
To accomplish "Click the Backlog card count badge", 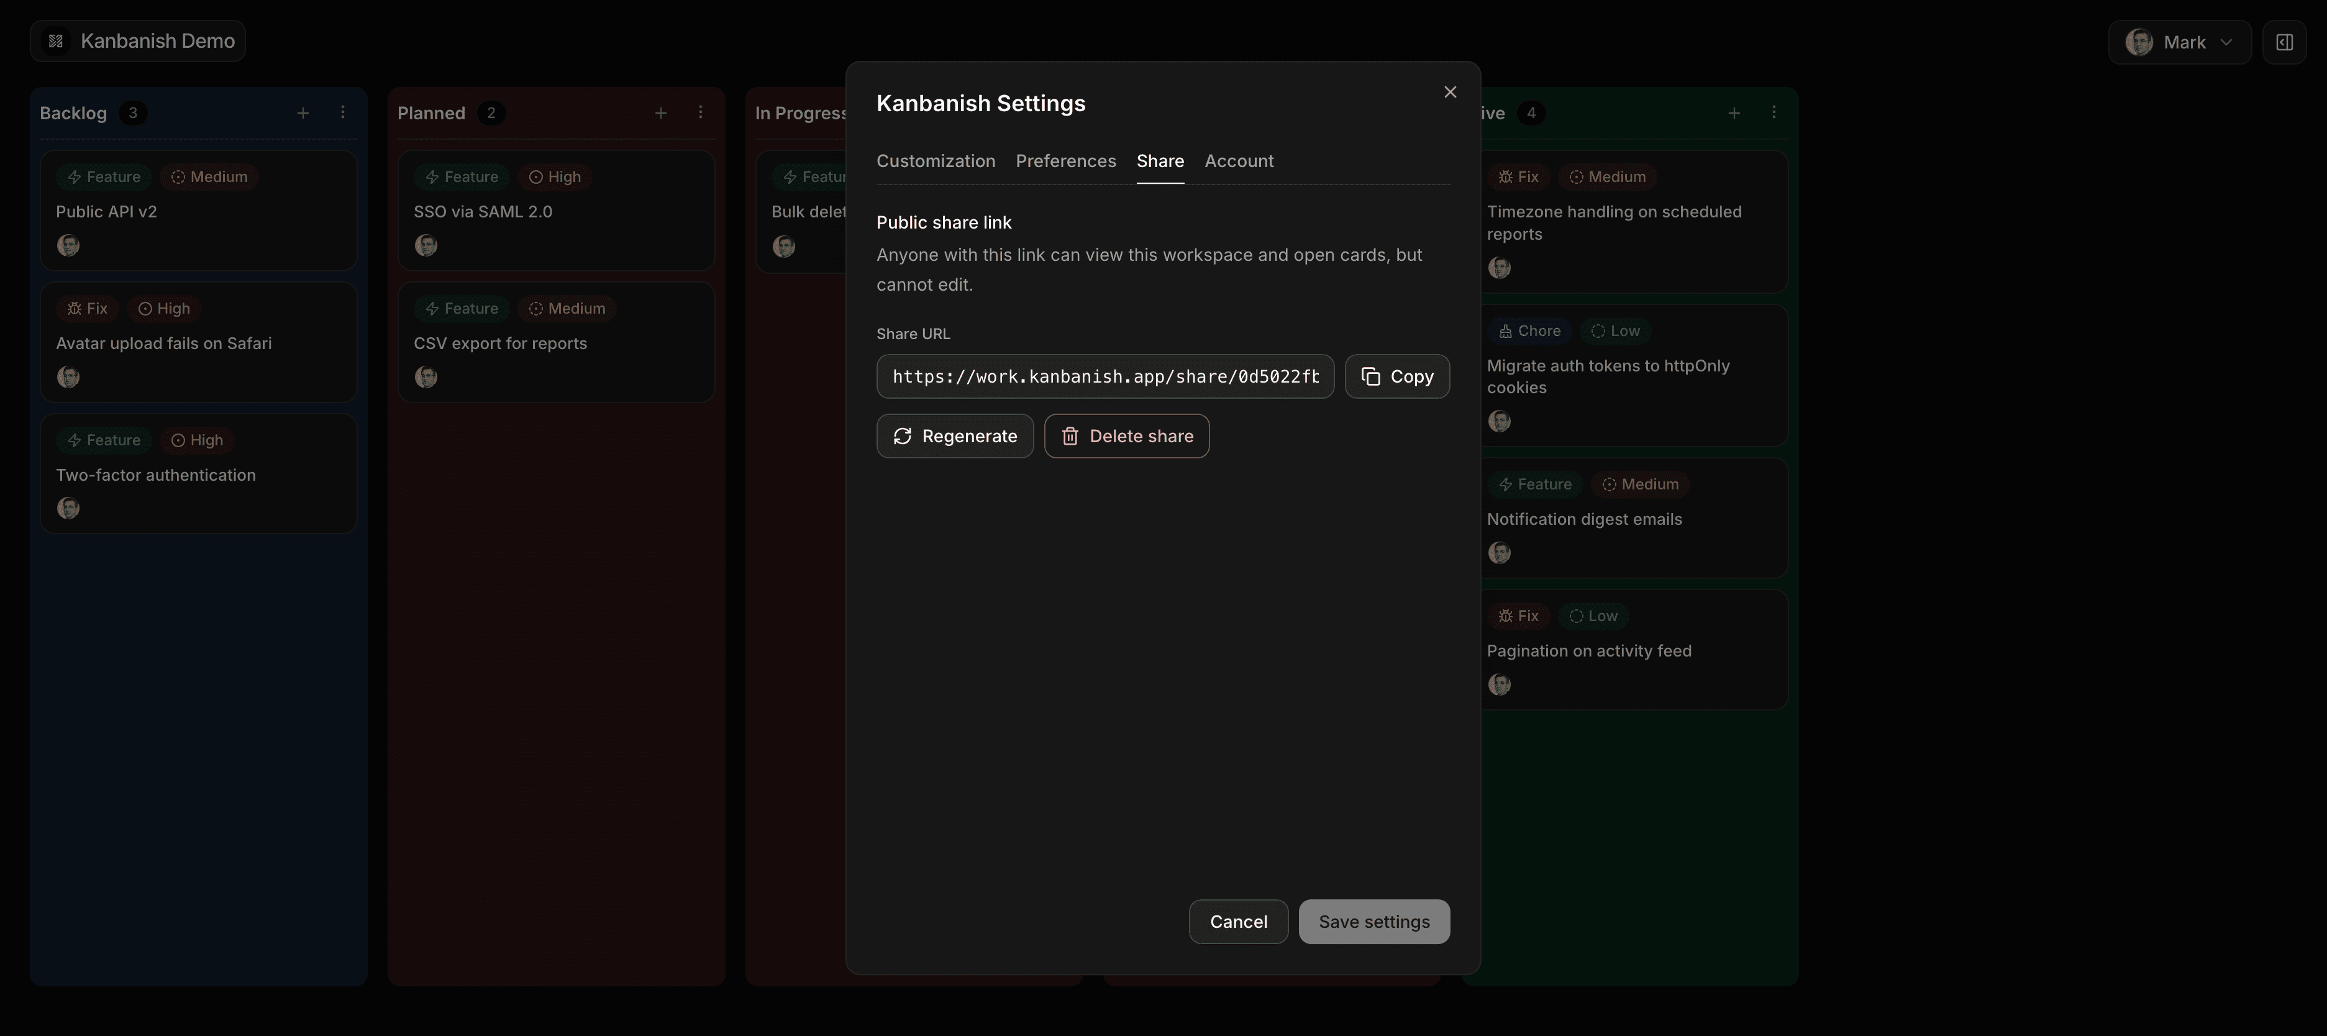I will pos(133,113).
